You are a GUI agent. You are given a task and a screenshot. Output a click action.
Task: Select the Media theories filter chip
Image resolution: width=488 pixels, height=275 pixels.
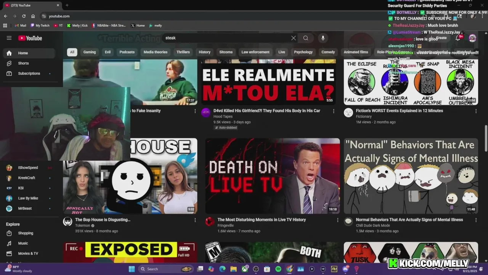156,52
